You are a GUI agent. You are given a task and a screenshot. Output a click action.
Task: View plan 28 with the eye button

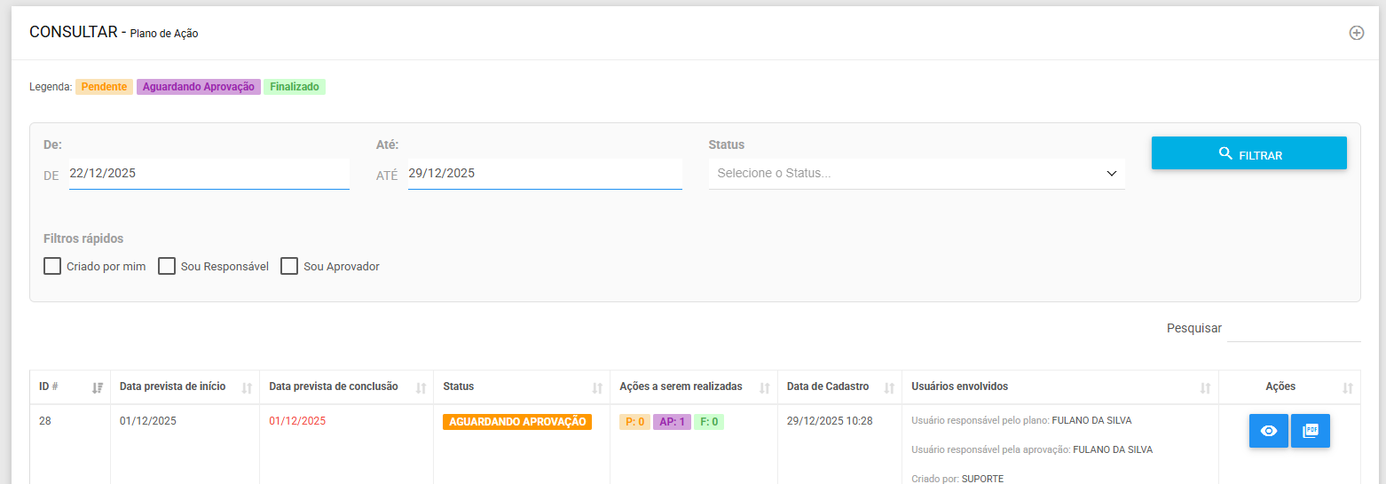click(x=1269, y=431)
